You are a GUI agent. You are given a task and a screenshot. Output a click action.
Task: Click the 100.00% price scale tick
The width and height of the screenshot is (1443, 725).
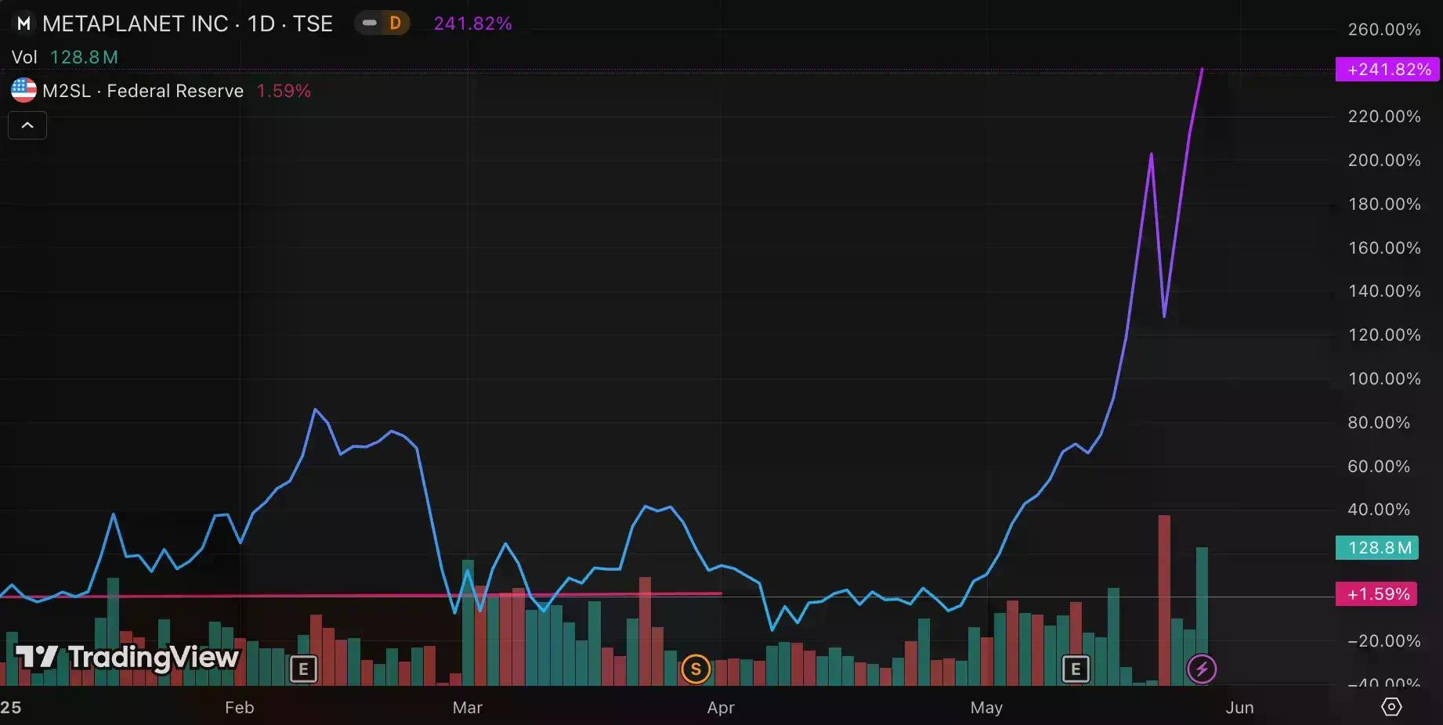point(1384,379)
